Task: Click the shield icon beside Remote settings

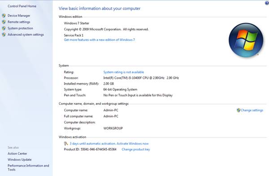Action: (x=4, y=22)
